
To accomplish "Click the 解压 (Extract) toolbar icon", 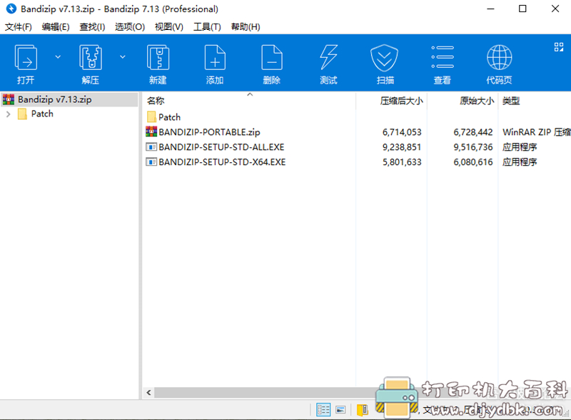I will point(91,58).
